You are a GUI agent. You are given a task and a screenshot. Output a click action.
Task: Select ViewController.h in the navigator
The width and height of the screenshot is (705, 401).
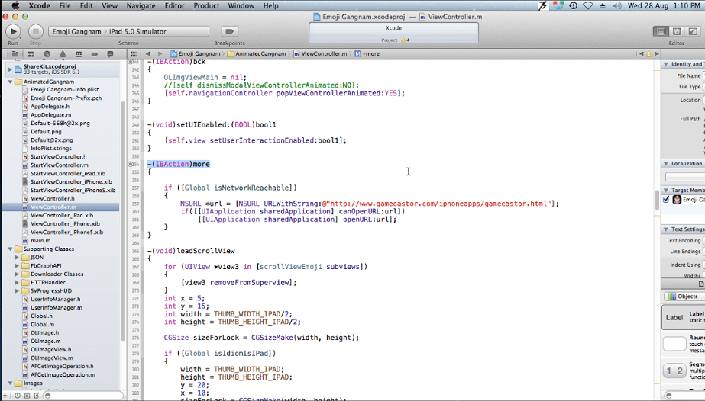(53, 199)
